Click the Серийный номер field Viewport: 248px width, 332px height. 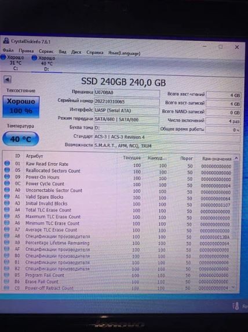127,102
